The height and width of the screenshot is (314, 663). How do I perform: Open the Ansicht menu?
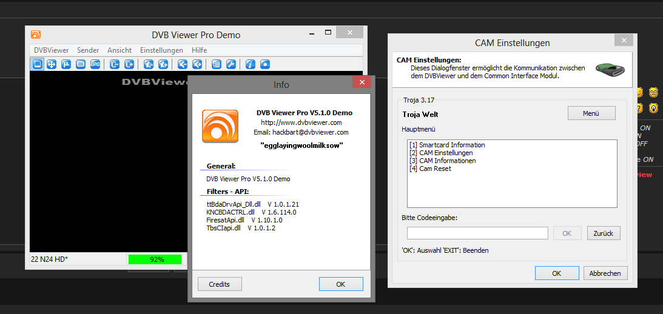point(119,50)
